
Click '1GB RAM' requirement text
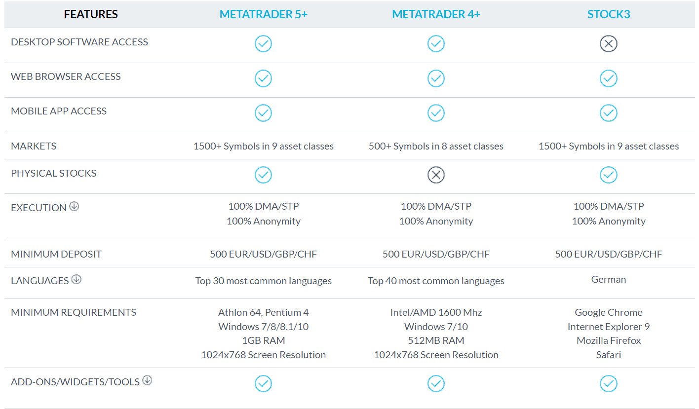click(x=264, y=340)
